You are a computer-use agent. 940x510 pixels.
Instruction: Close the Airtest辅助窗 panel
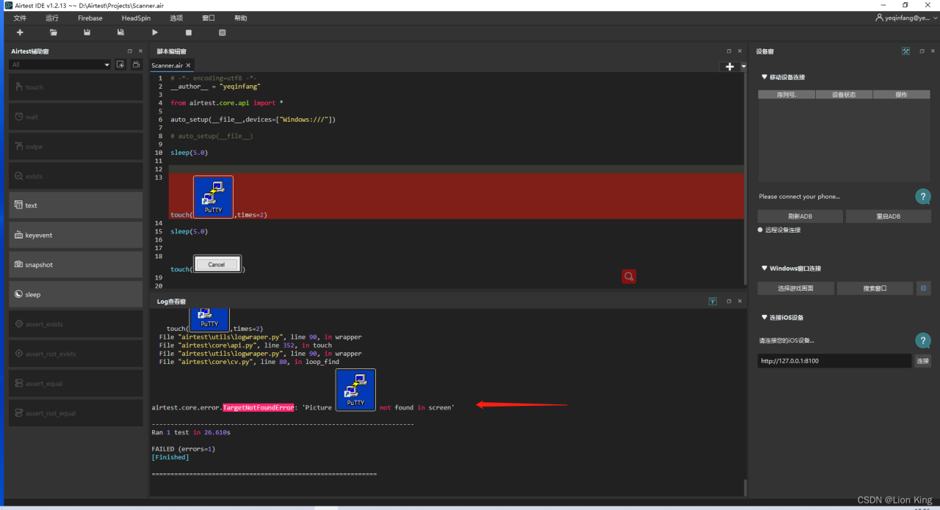[x=140, y=51]
